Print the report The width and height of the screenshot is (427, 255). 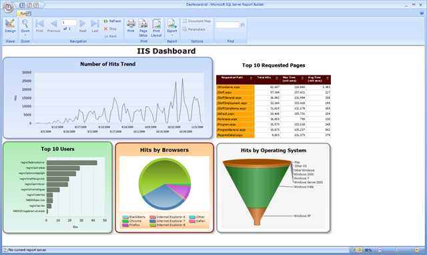tap(131, 26)
